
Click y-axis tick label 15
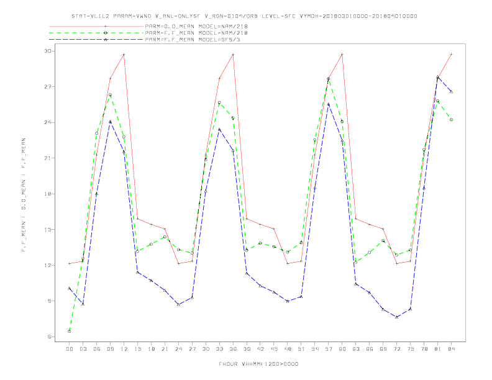(47, 230)
